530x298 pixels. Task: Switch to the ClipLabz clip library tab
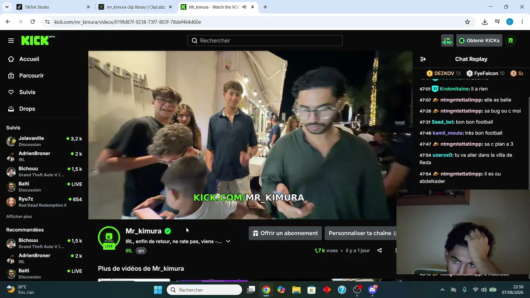click(135, 7)
